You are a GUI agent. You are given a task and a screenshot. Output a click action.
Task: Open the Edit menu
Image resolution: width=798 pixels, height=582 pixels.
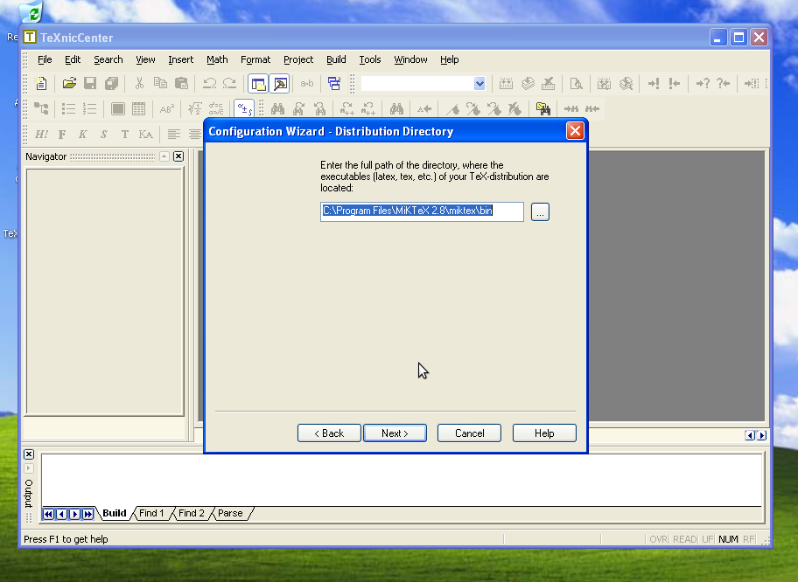pyautogui.click(x=73, y=59)
